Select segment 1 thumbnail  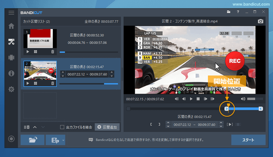pyautogui.click(x=40, y=39)
